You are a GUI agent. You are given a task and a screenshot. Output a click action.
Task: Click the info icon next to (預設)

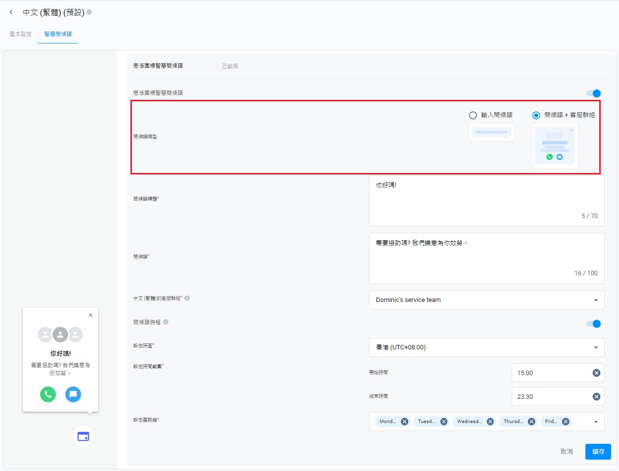[x=89, y=12]
